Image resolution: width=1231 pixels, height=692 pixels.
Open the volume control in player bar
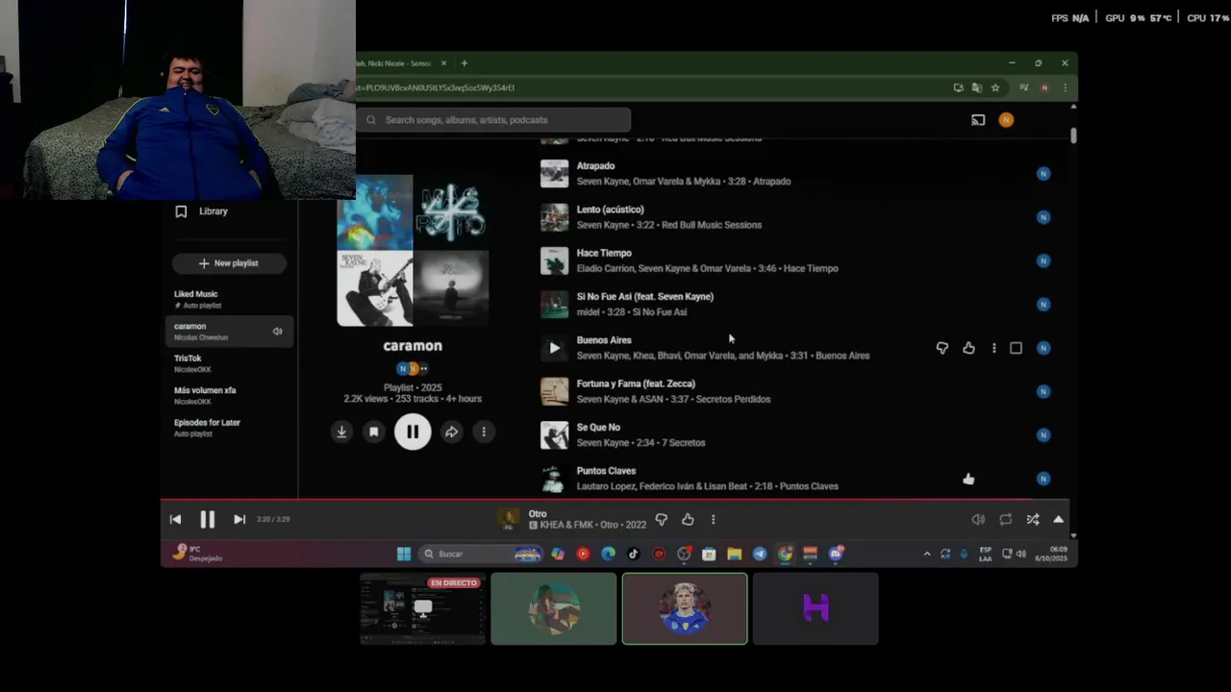tap(978, 519)
